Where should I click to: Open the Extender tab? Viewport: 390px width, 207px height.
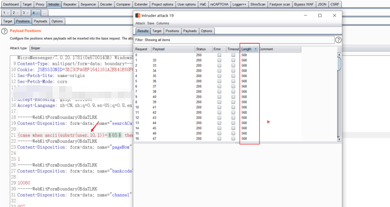coord(141,4)
